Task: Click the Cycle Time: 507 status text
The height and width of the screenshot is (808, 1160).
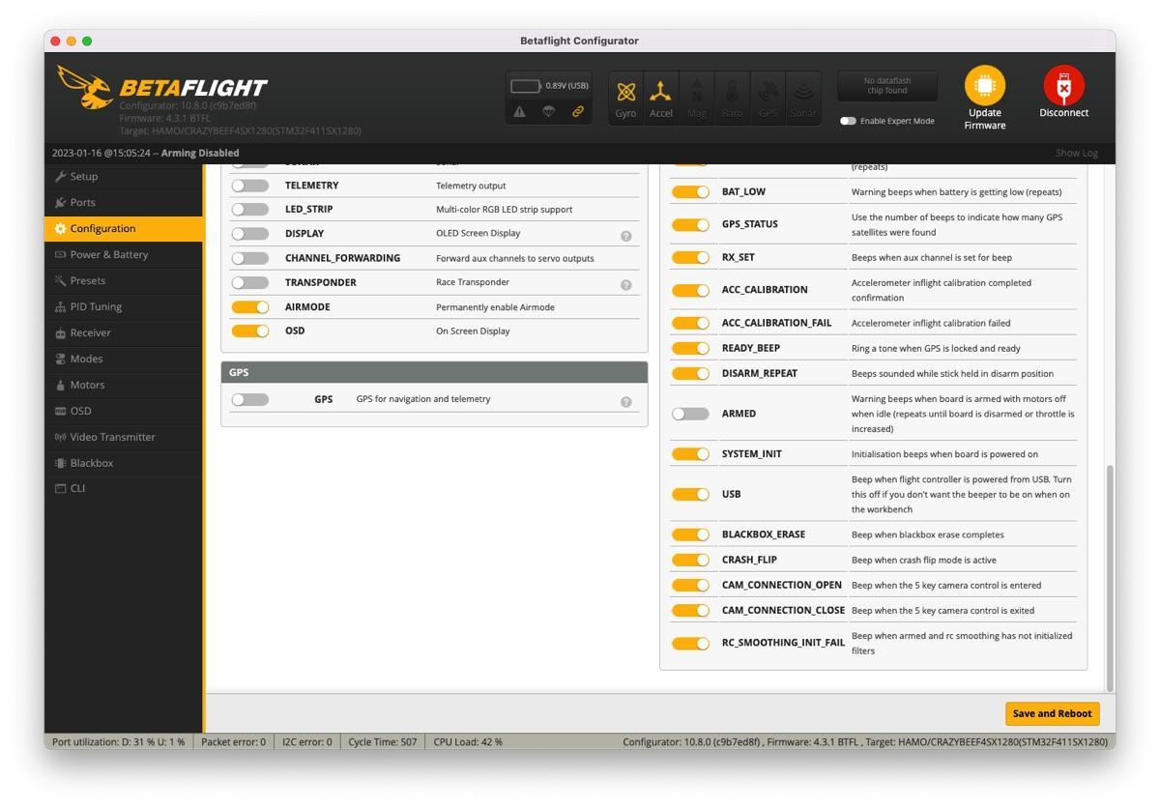Action: [x=382, y=742]
